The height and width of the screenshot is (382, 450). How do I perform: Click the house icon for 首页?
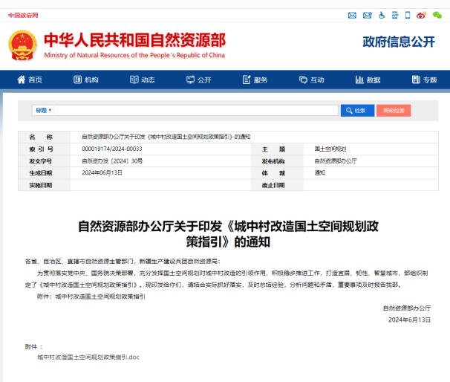tap(22, 80)
